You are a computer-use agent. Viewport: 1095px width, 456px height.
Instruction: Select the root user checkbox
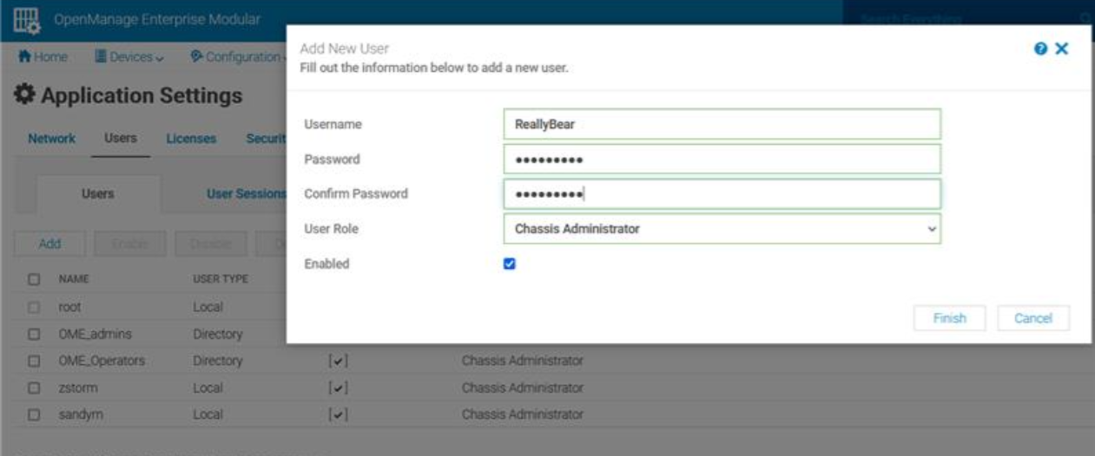pyautogui.click(x=36, y=307)
